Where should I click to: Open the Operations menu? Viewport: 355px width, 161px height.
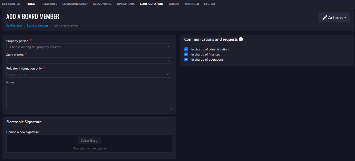point(126,4)
